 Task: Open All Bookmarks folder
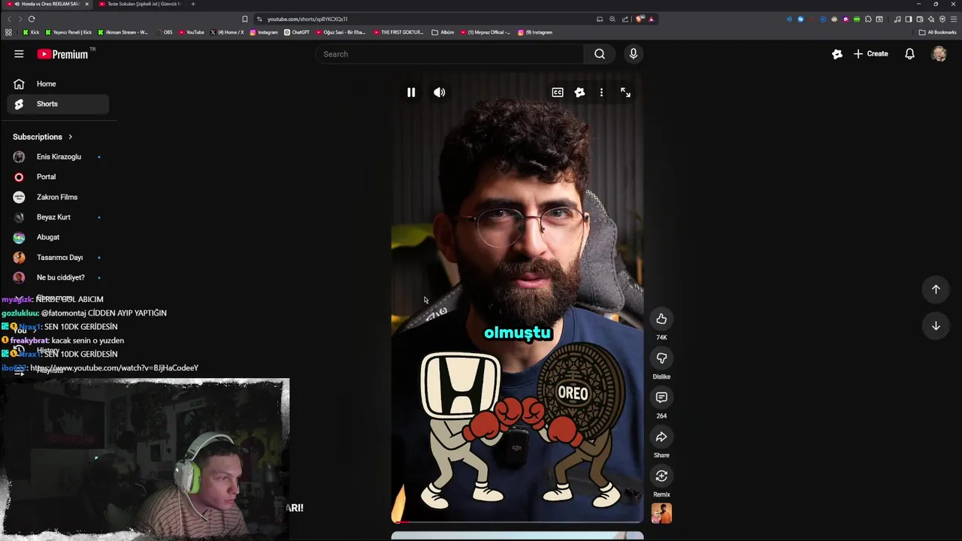click(937, 32)
